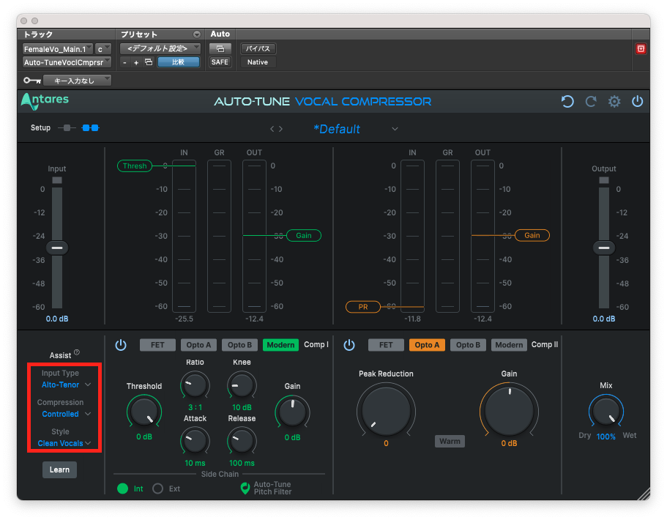Click the Peak Reduction knob
Screen dimensions: 667x520
tap(386, 410)
